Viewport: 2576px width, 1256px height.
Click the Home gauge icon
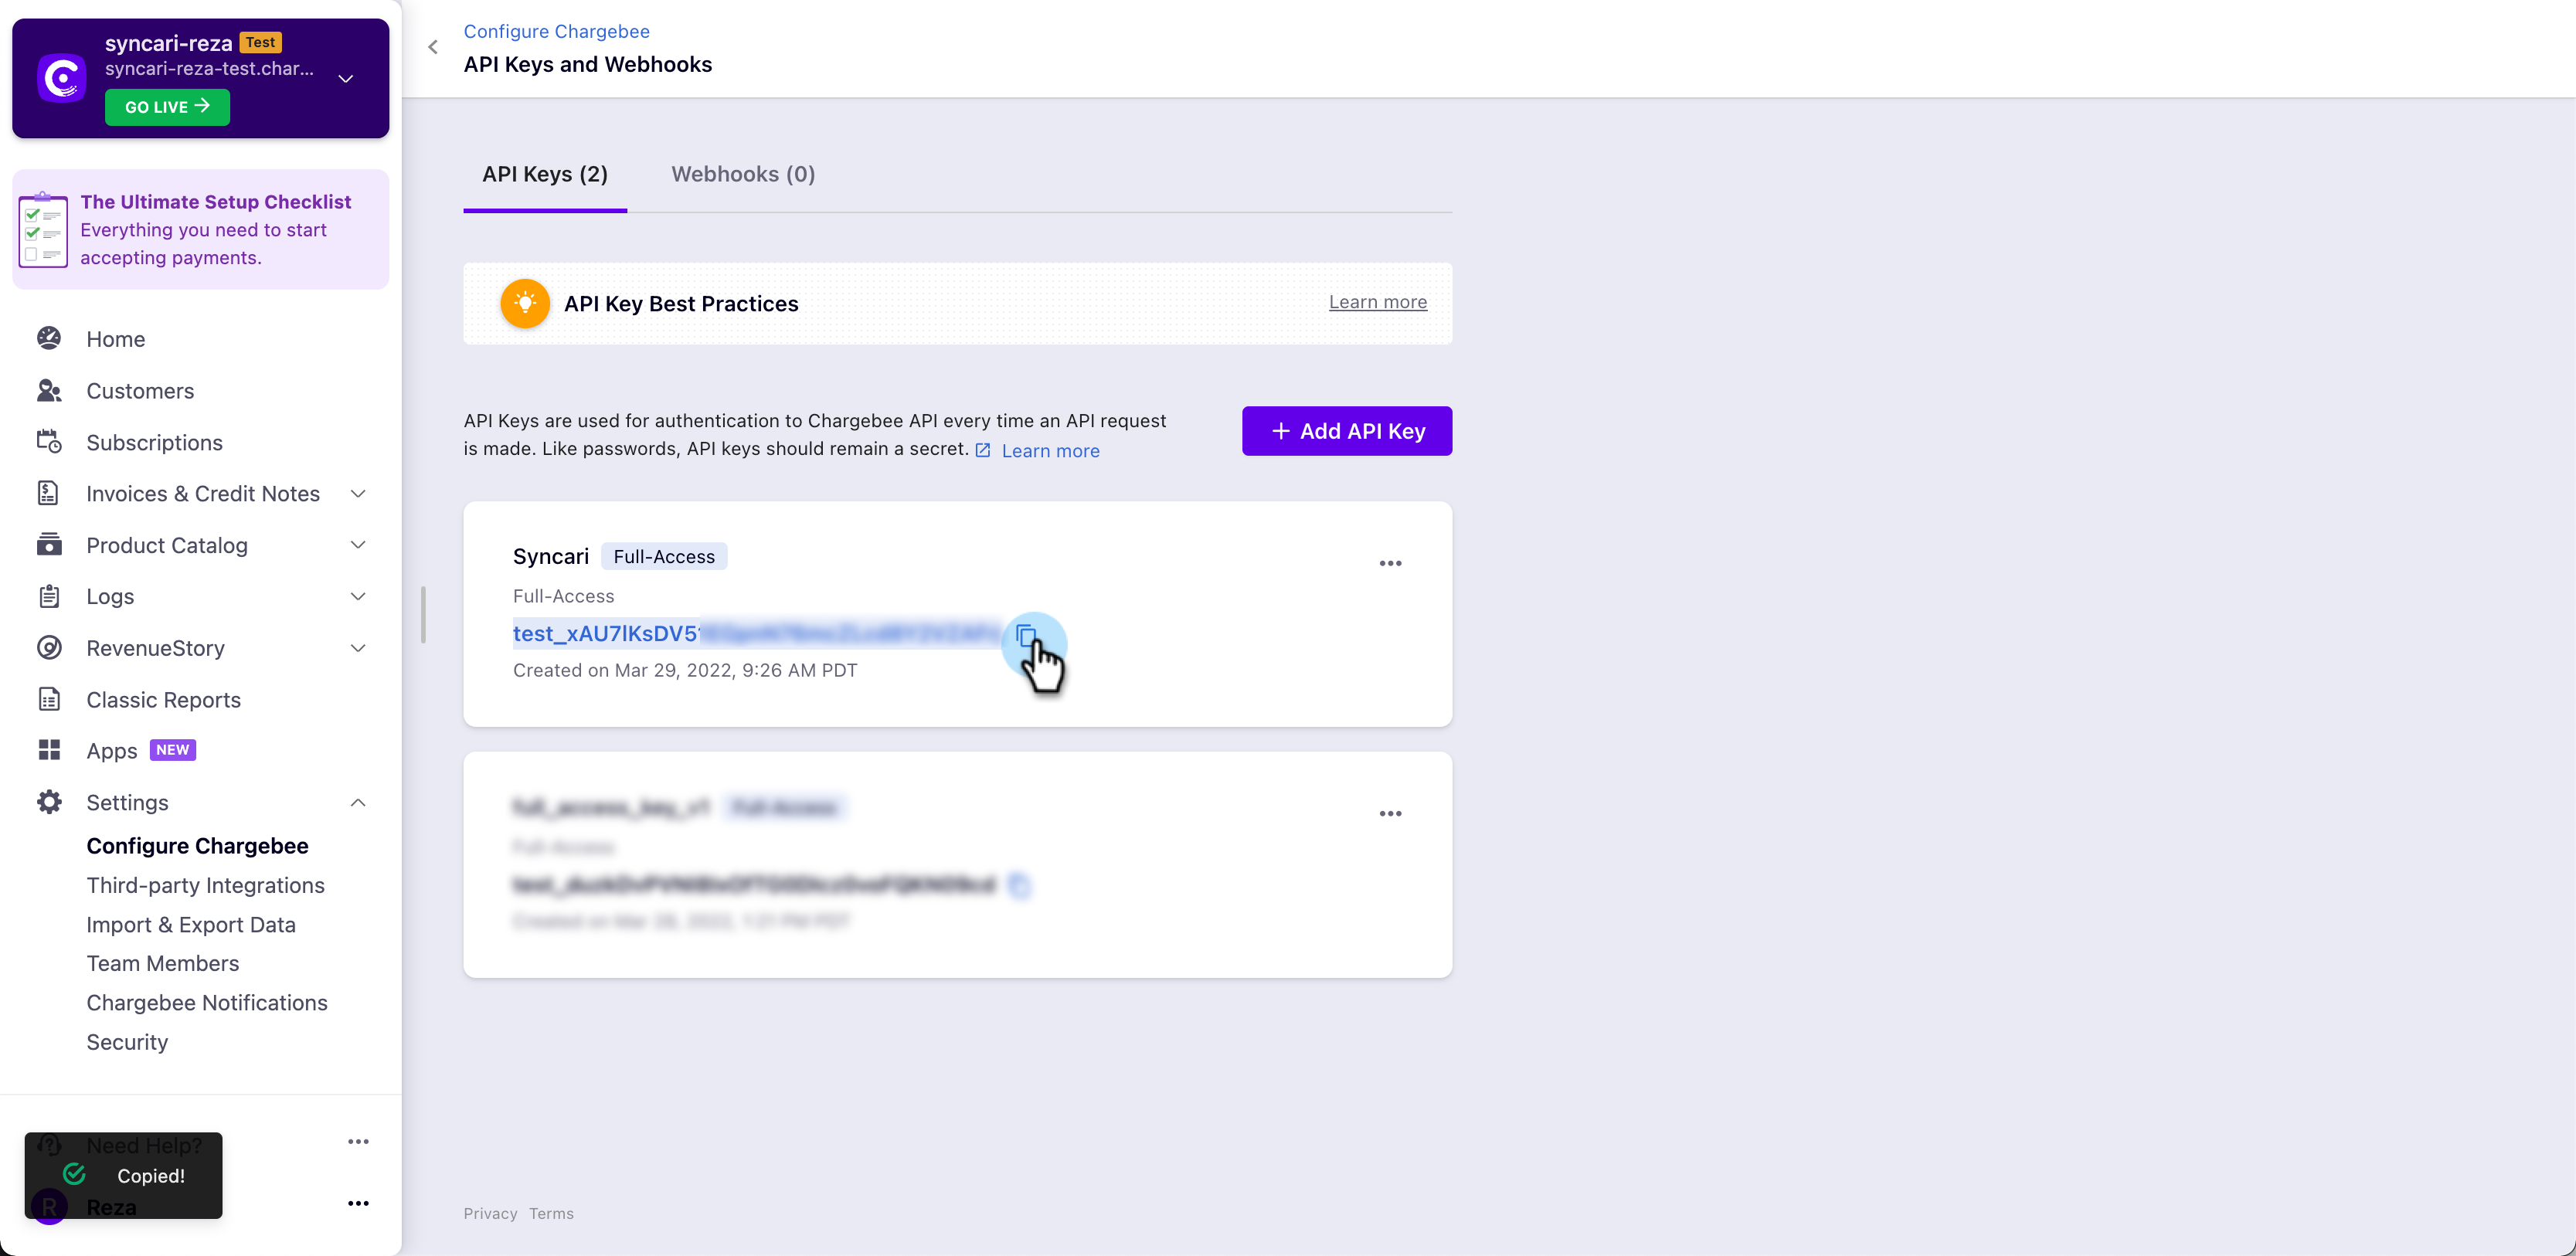tap(49, 338)
